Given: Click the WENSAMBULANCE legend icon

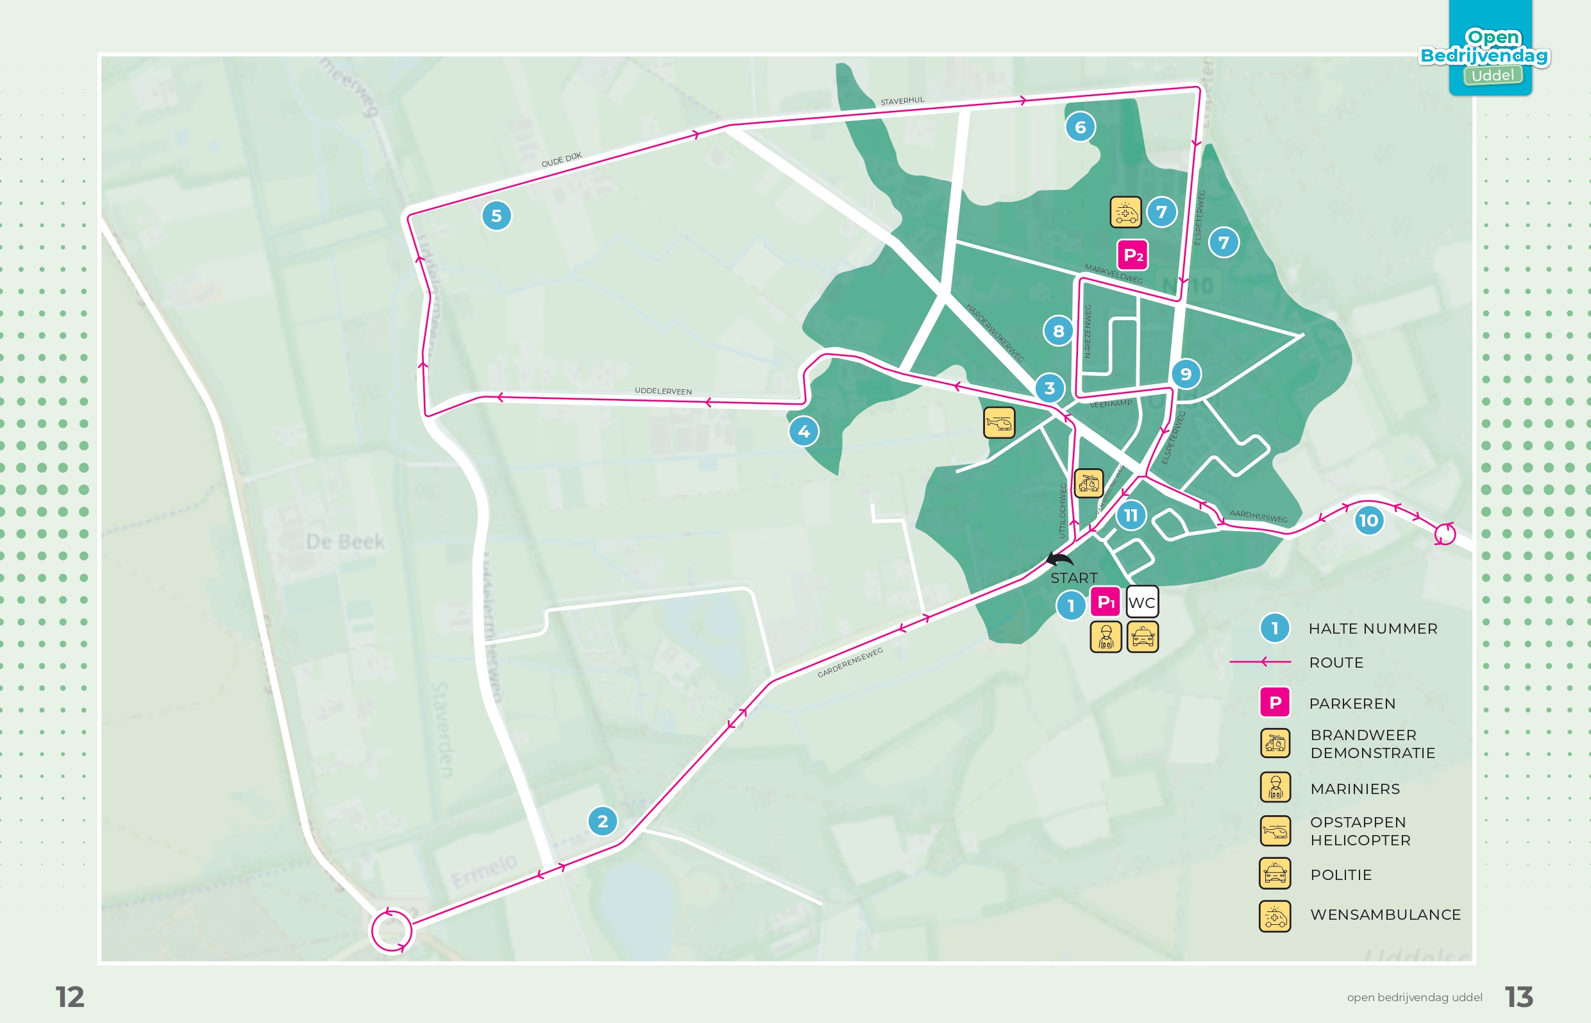Looking at the screenshot, I should (x=1275, y=916).
